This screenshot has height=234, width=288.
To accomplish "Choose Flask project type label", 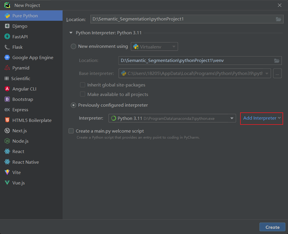I will 18,47.
